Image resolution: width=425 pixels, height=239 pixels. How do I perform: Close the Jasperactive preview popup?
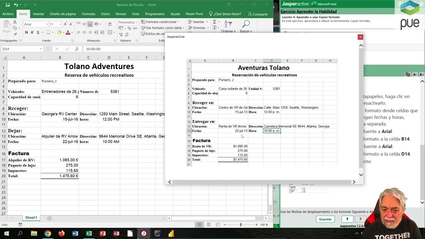tap(360, 37)
